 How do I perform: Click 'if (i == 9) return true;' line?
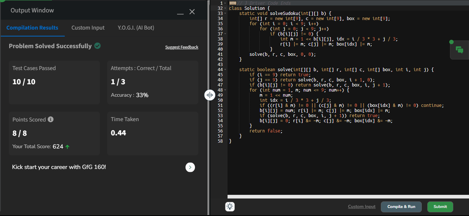[x=280, y=75]
